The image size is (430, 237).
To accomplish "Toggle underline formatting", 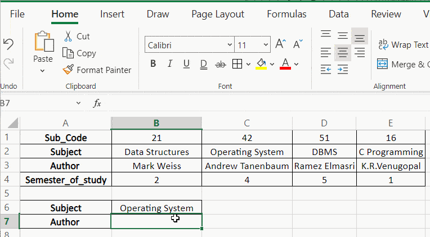I will 186,64.
